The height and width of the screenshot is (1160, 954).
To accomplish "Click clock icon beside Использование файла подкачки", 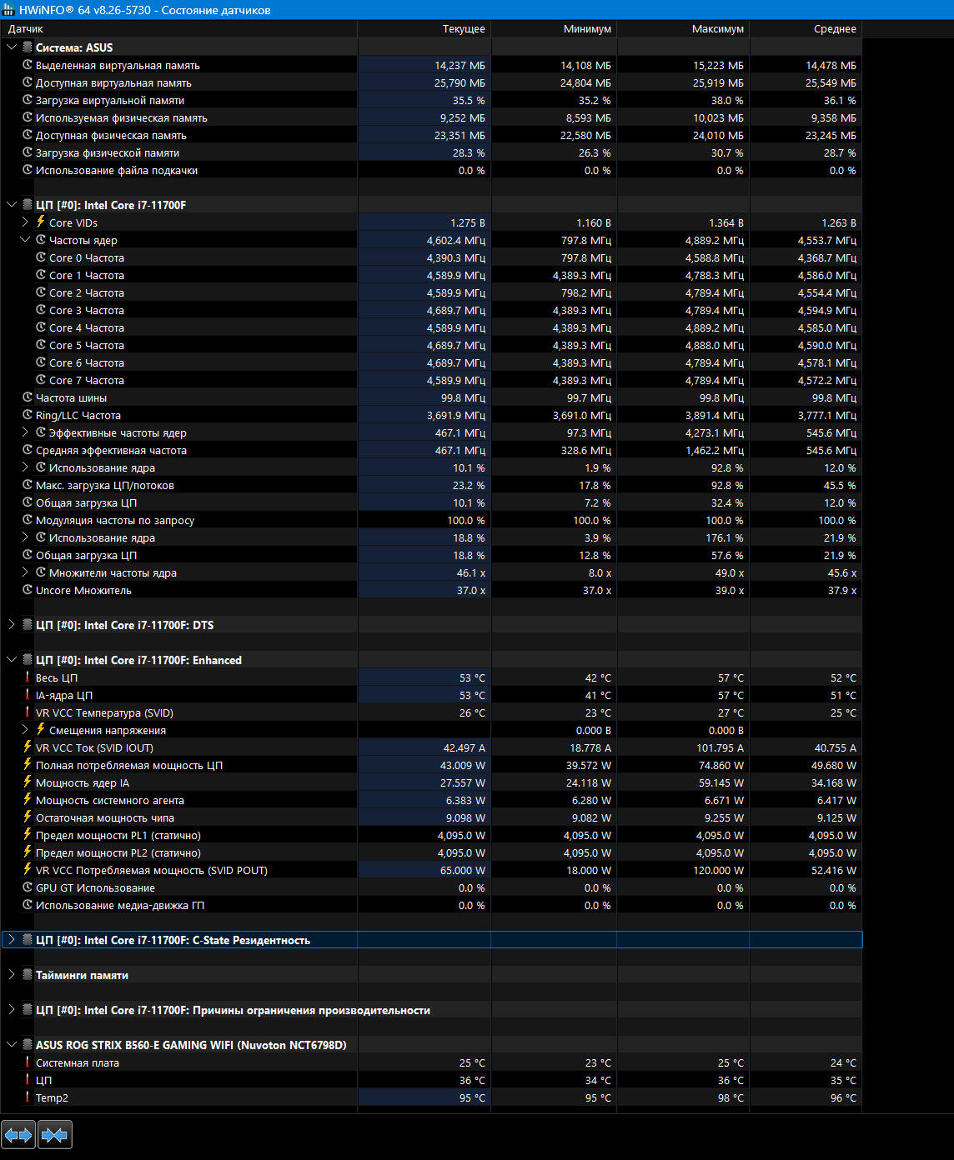I will point(28,170).
